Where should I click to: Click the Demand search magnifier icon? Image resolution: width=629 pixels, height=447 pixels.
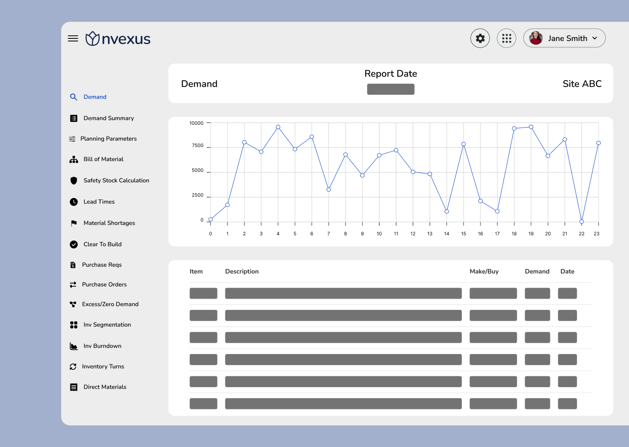pyautogui.click(x=73, y=97)
